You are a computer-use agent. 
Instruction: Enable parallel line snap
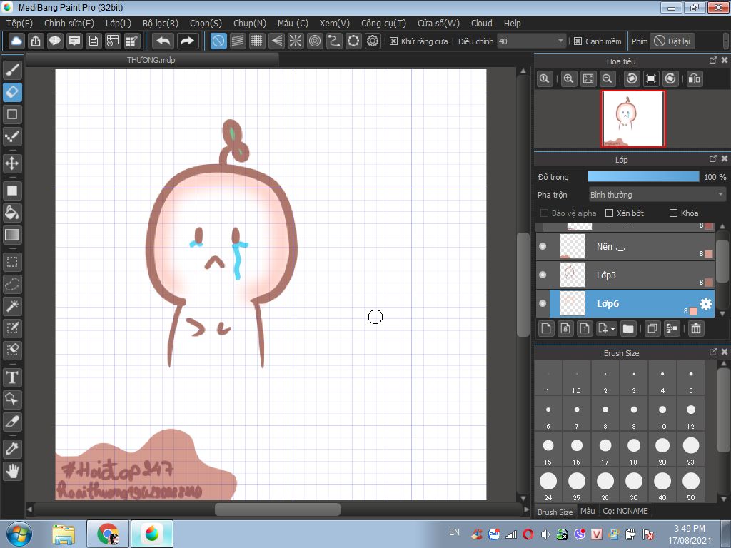point(238,41)
